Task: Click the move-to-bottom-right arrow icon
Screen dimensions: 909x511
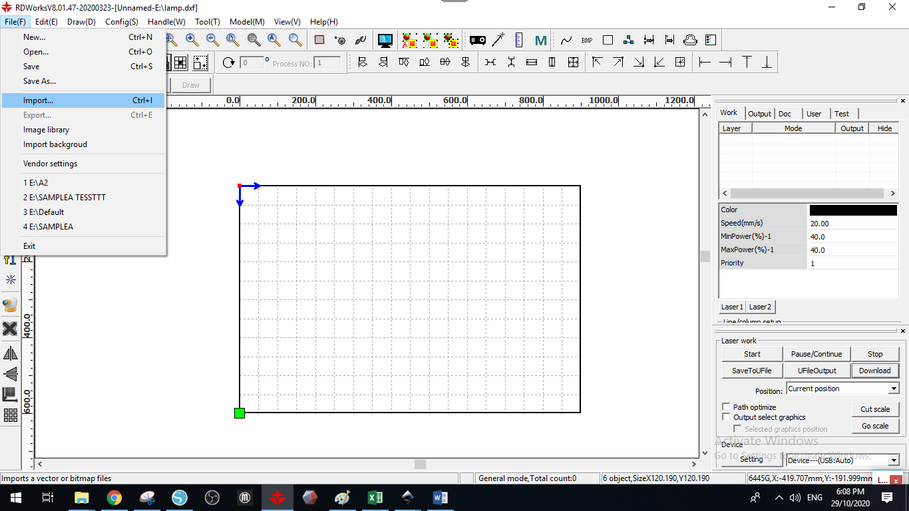Action: pyautogui.click(x=639, y=63)
